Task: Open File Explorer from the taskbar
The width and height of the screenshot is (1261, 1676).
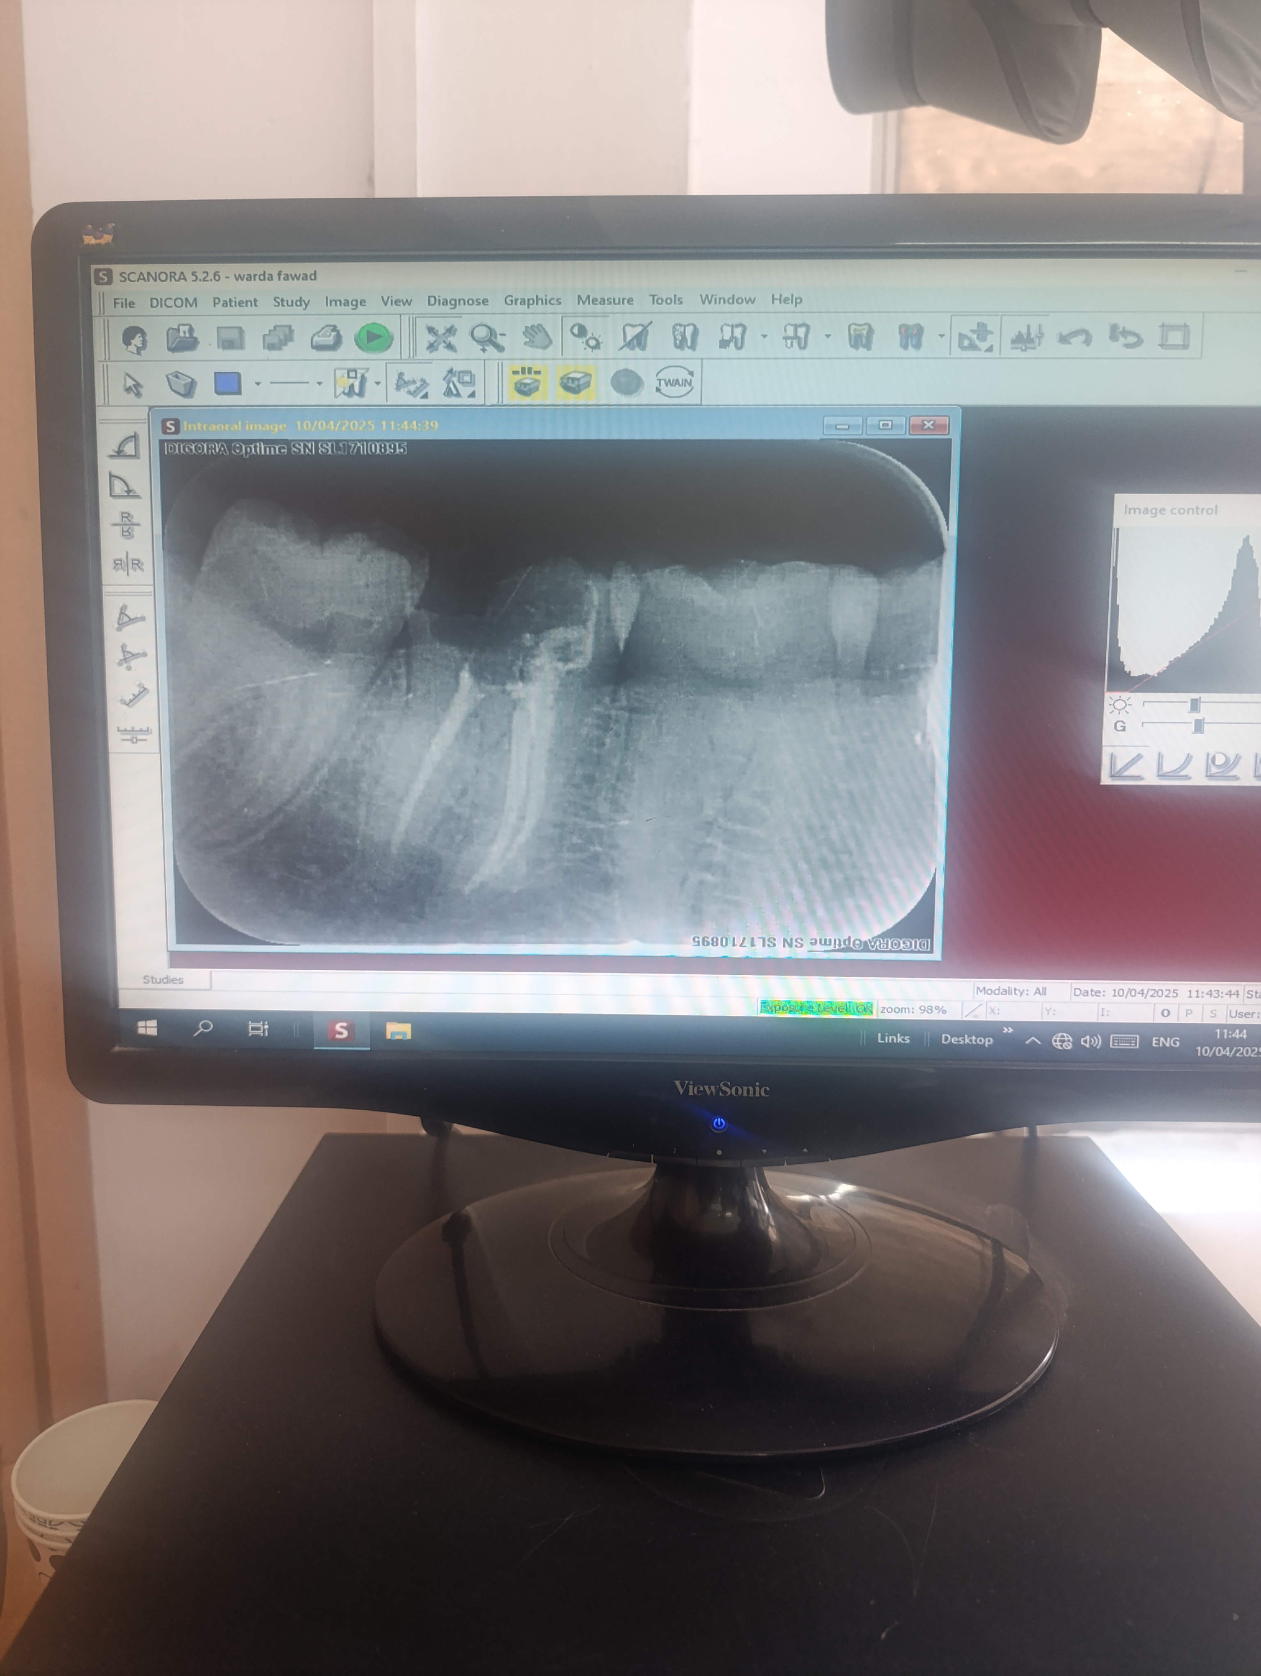Action: [398, 1031]
